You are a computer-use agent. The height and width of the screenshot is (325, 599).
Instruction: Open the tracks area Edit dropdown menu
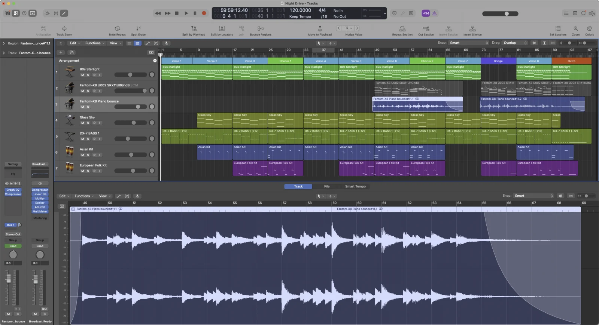point(75,43)
